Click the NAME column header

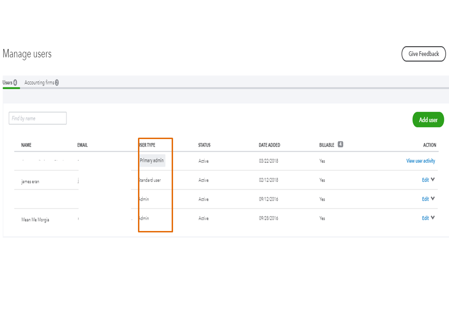point(27,145)
